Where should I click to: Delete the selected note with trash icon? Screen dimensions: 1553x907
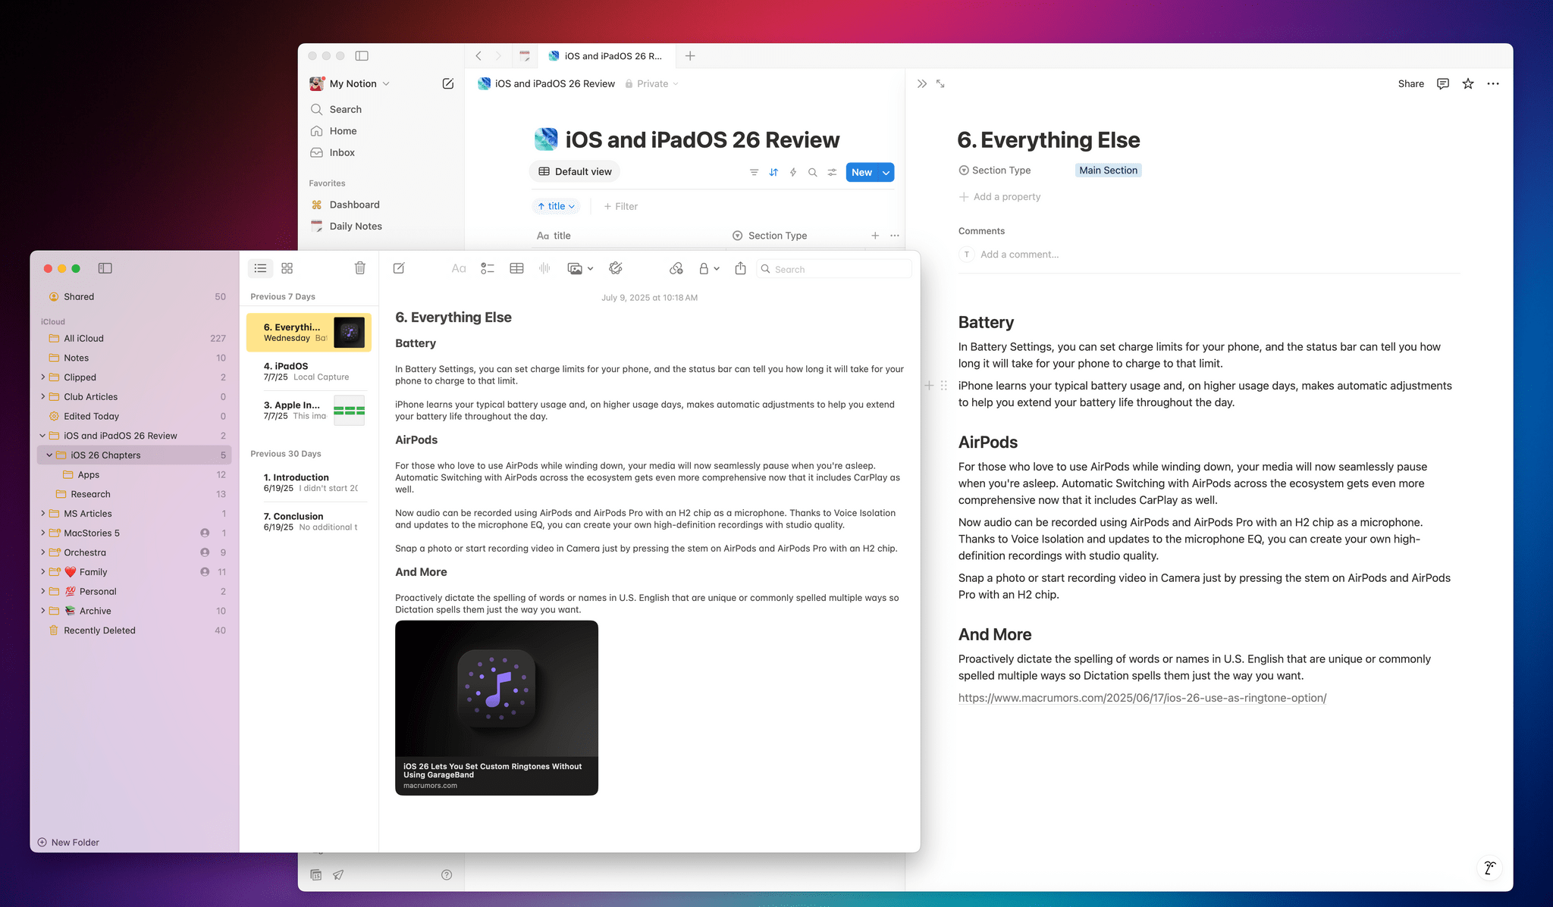click(360, 268)
